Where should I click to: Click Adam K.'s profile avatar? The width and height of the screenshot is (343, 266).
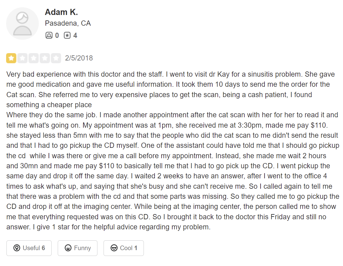(x=22, y=24)
